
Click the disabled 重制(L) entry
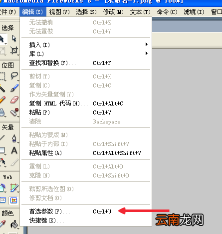(86, 166)
